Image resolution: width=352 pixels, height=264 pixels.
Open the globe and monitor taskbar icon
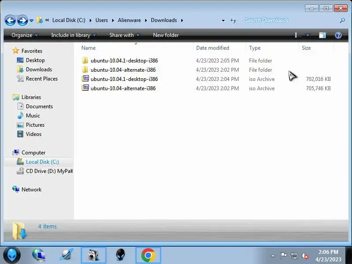[39, 255]
